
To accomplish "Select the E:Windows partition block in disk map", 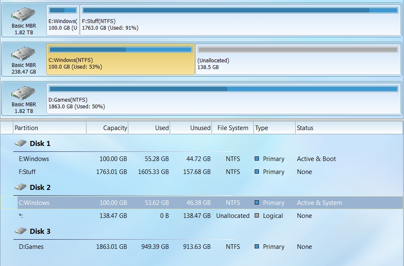I will point(63,20).
